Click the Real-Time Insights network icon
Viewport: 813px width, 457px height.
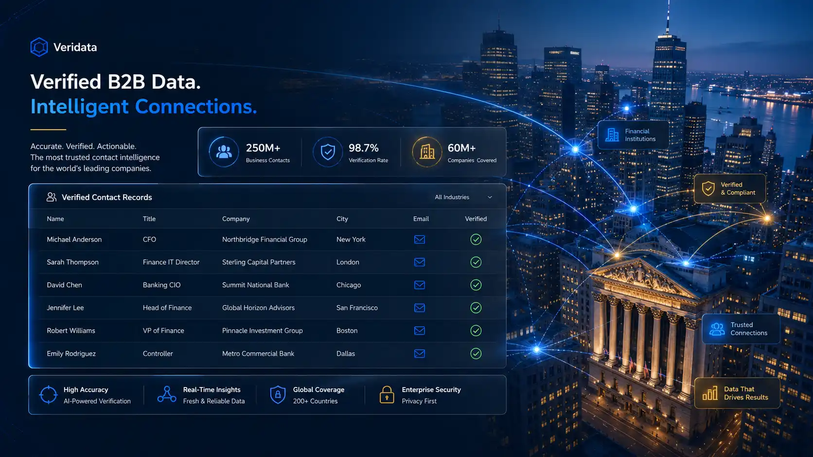point(167,394)
